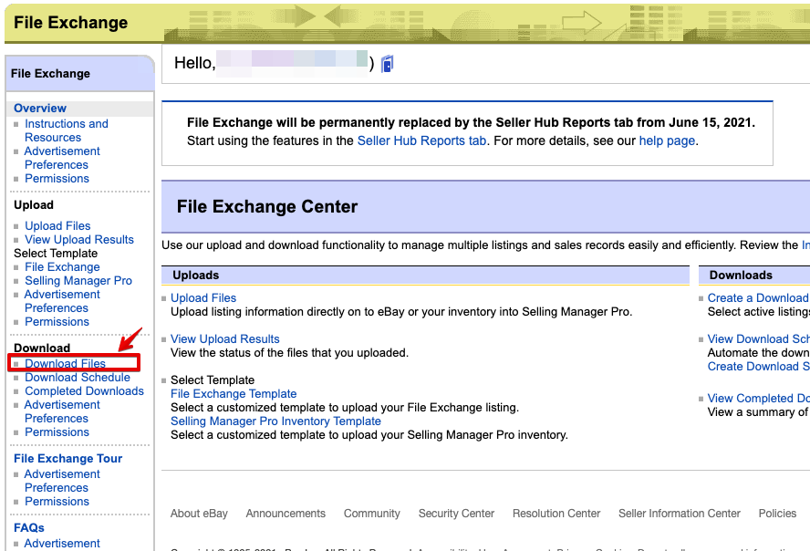The image size is (810, 551).
Task: Open Advertisement Preferences under File Exchange Tour
Action: [62, 481]
